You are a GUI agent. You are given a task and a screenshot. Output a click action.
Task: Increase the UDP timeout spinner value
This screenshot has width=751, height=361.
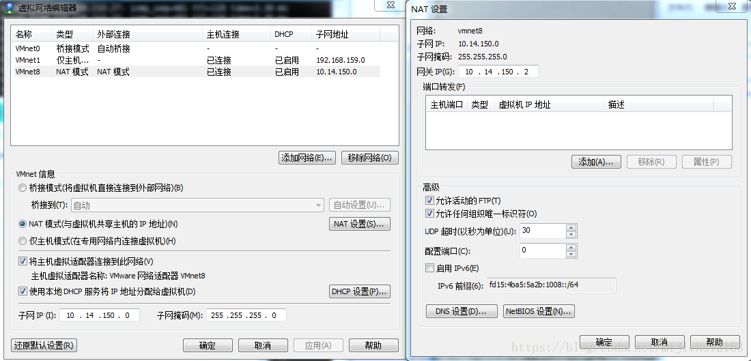pyautogui.click(x=571, y=227)
